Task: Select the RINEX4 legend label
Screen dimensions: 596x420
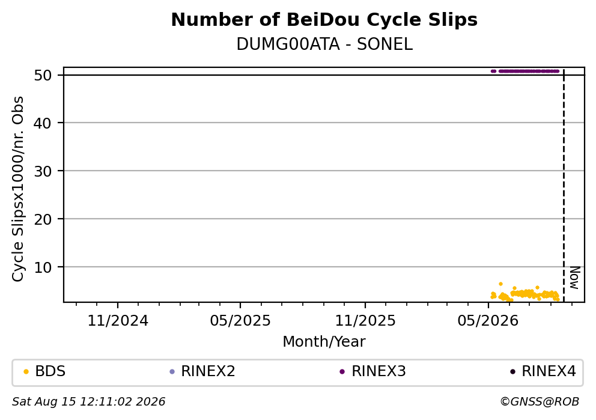Action: coord(549,371)
